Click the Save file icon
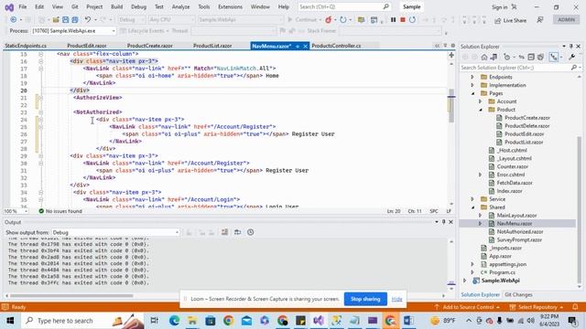Image resolution: width=586 pixels, height=329 pixels. [65, 20]
